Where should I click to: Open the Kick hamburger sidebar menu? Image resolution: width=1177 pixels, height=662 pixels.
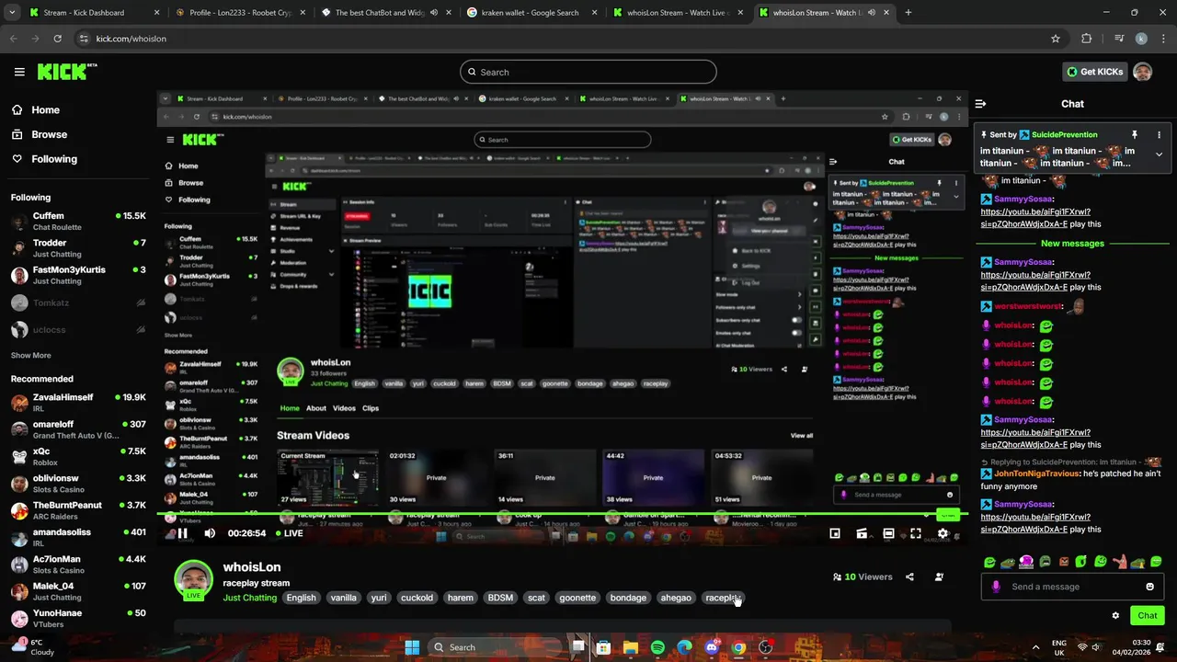coord(19,72)
